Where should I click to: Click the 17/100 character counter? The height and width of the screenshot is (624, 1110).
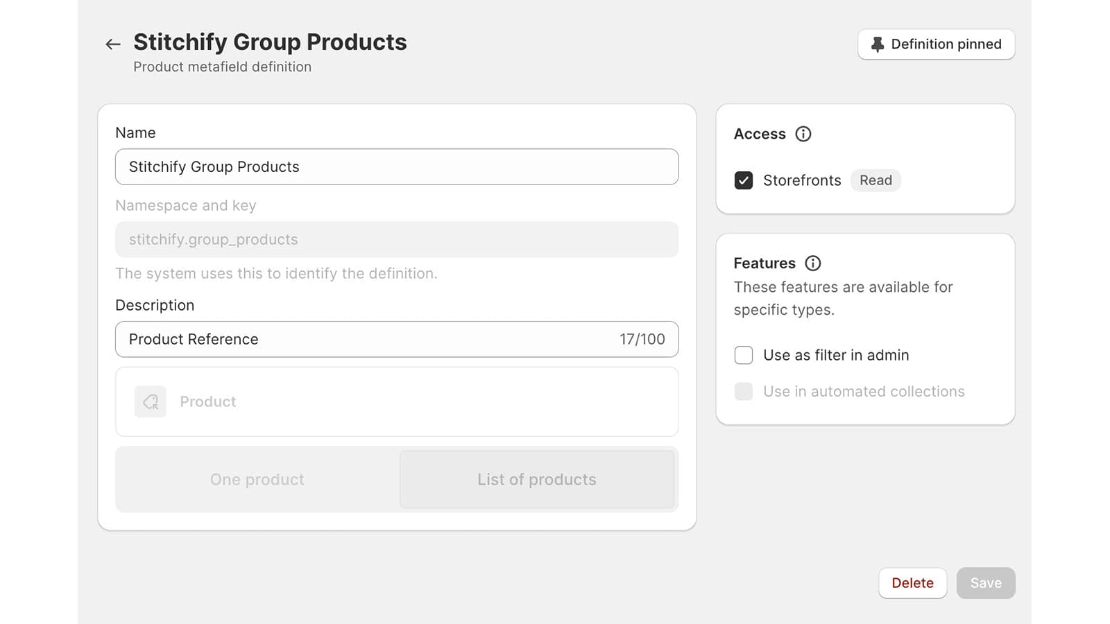click(642, 340)
